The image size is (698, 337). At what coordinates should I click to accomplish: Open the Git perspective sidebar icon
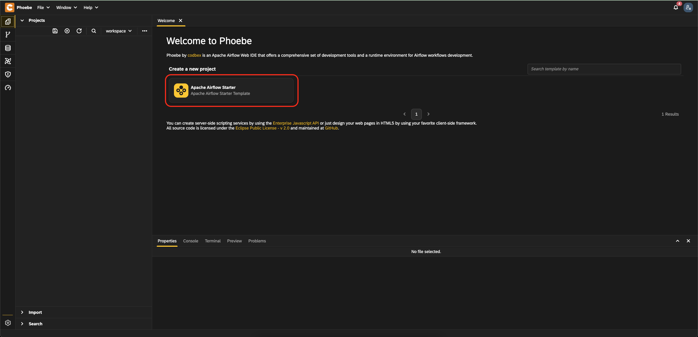pos(8,35)
